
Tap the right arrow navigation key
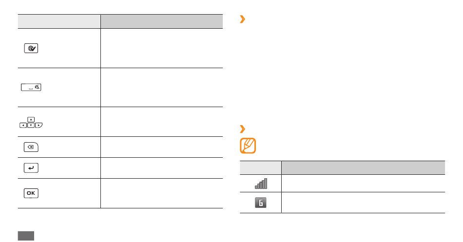(39, 126)
